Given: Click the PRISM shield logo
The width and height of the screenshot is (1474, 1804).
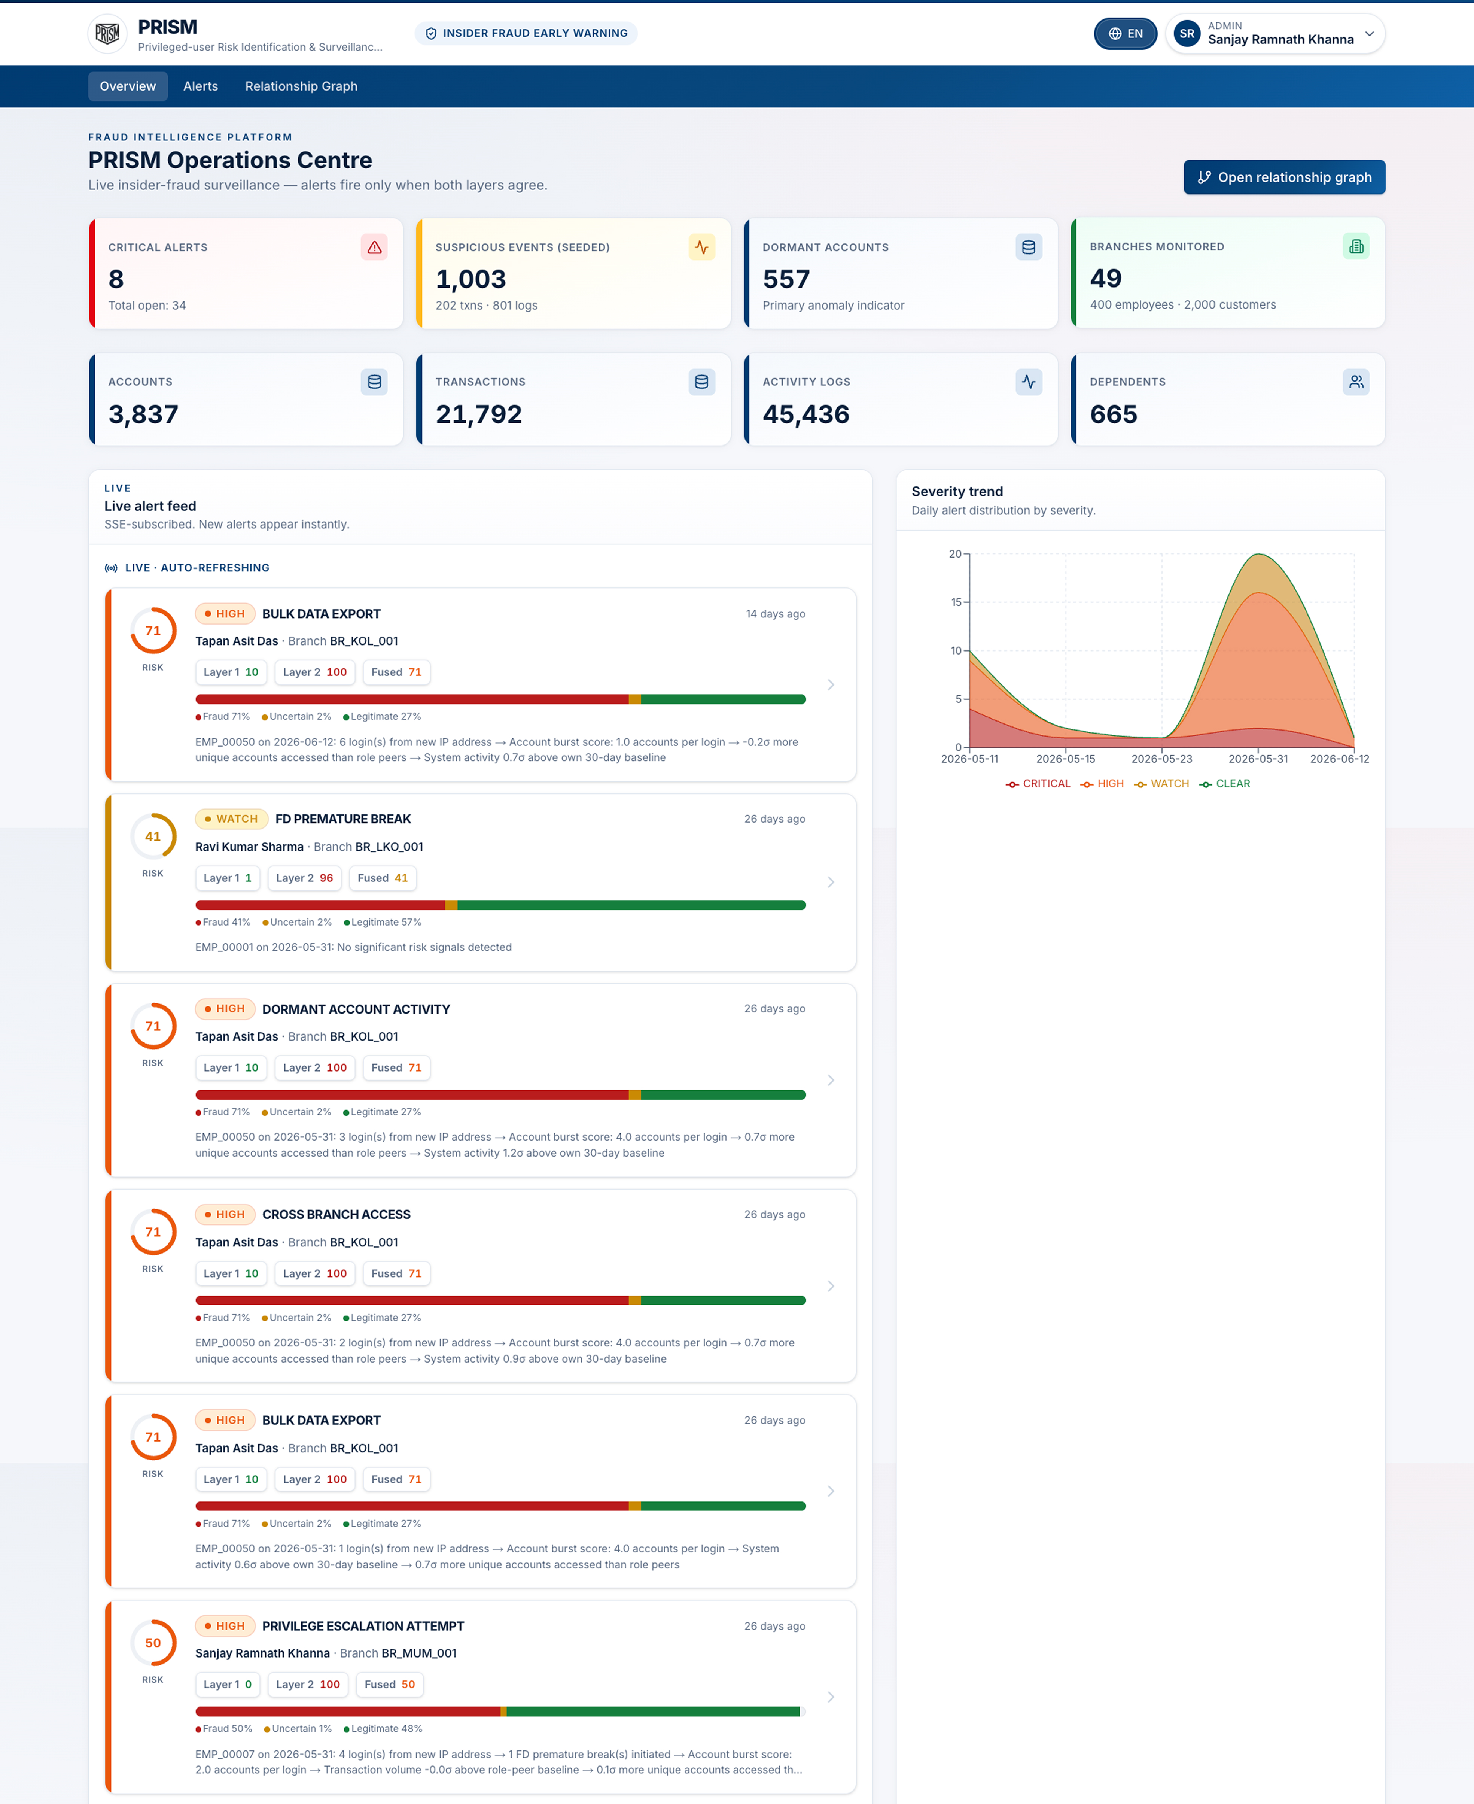Looking at the screenshot, I should [108, 34].
